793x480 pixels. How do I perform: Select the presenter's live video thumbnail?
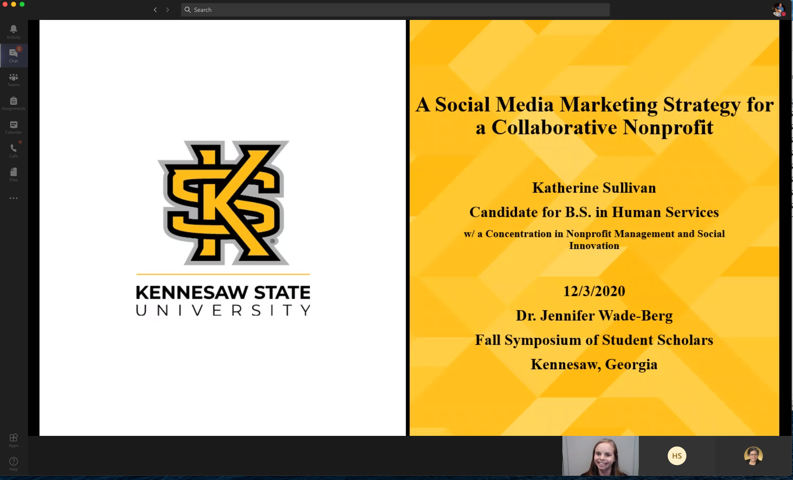pyautogui.click(x=600, y=456)
